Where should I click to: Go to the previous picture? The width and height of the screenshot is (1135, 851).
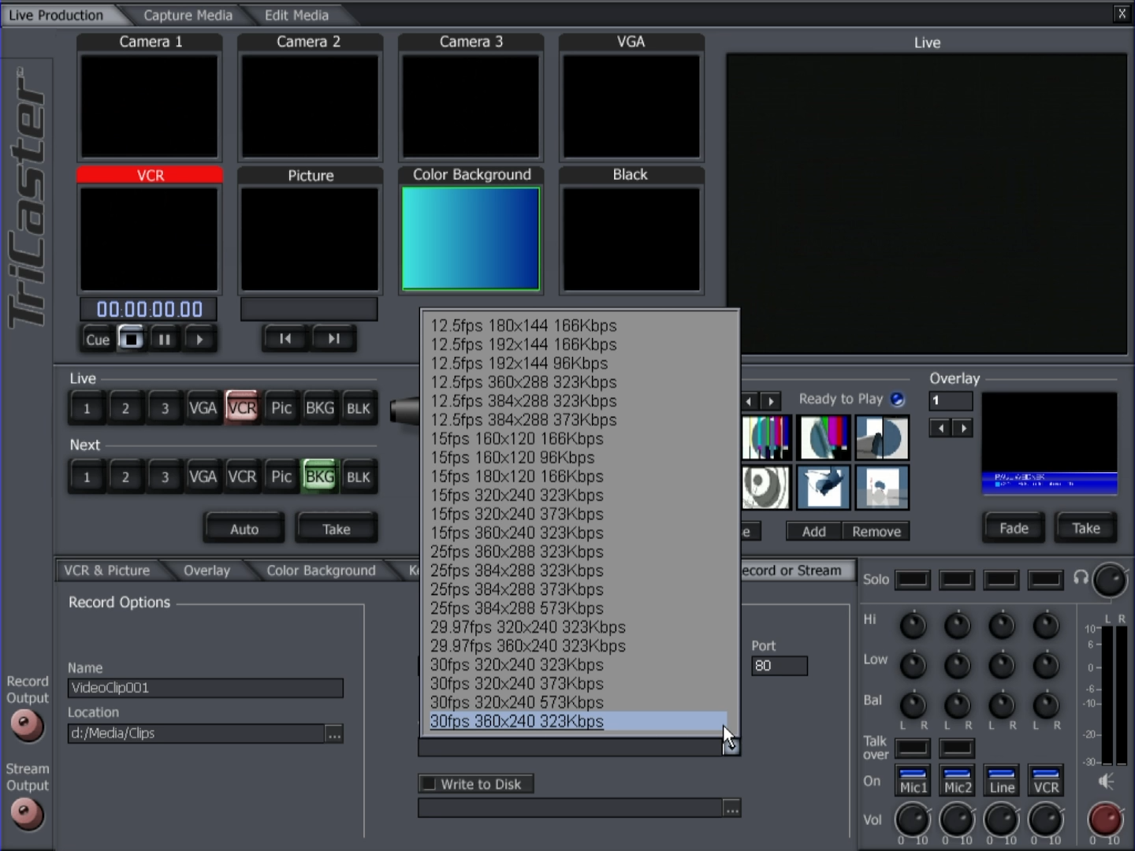click(285, 339)
